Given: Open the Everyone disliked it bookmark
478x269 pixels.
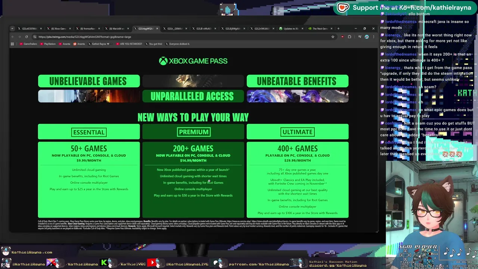Looking at the screenshot, I should (x=177, y=44).
